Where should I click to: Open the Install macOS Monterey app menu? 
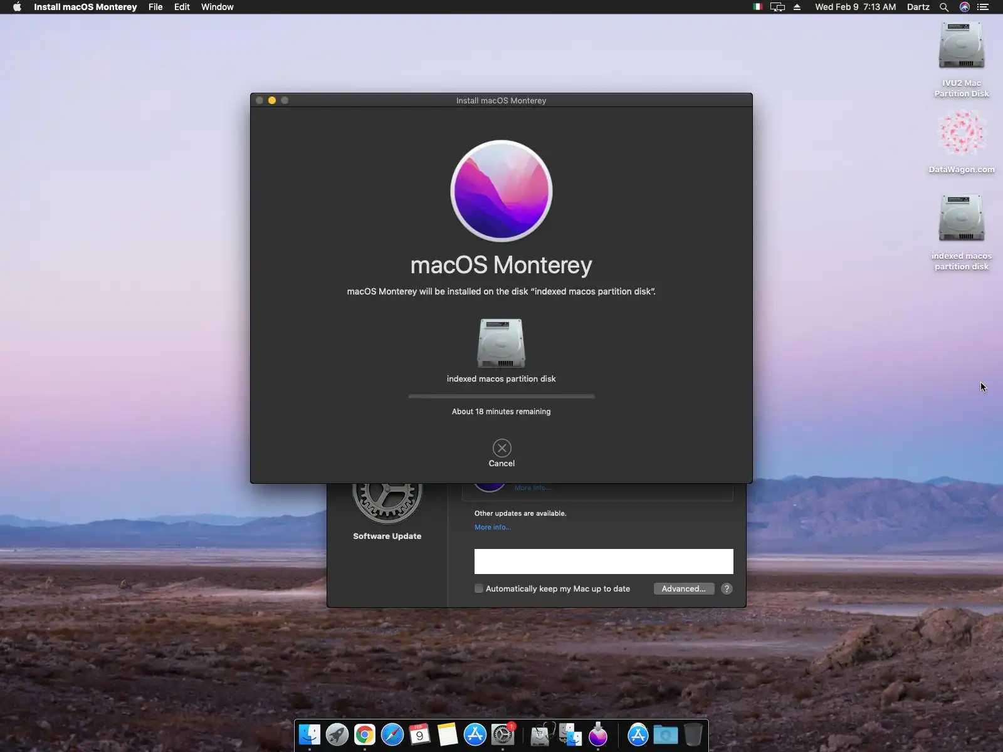pos(85,7)
